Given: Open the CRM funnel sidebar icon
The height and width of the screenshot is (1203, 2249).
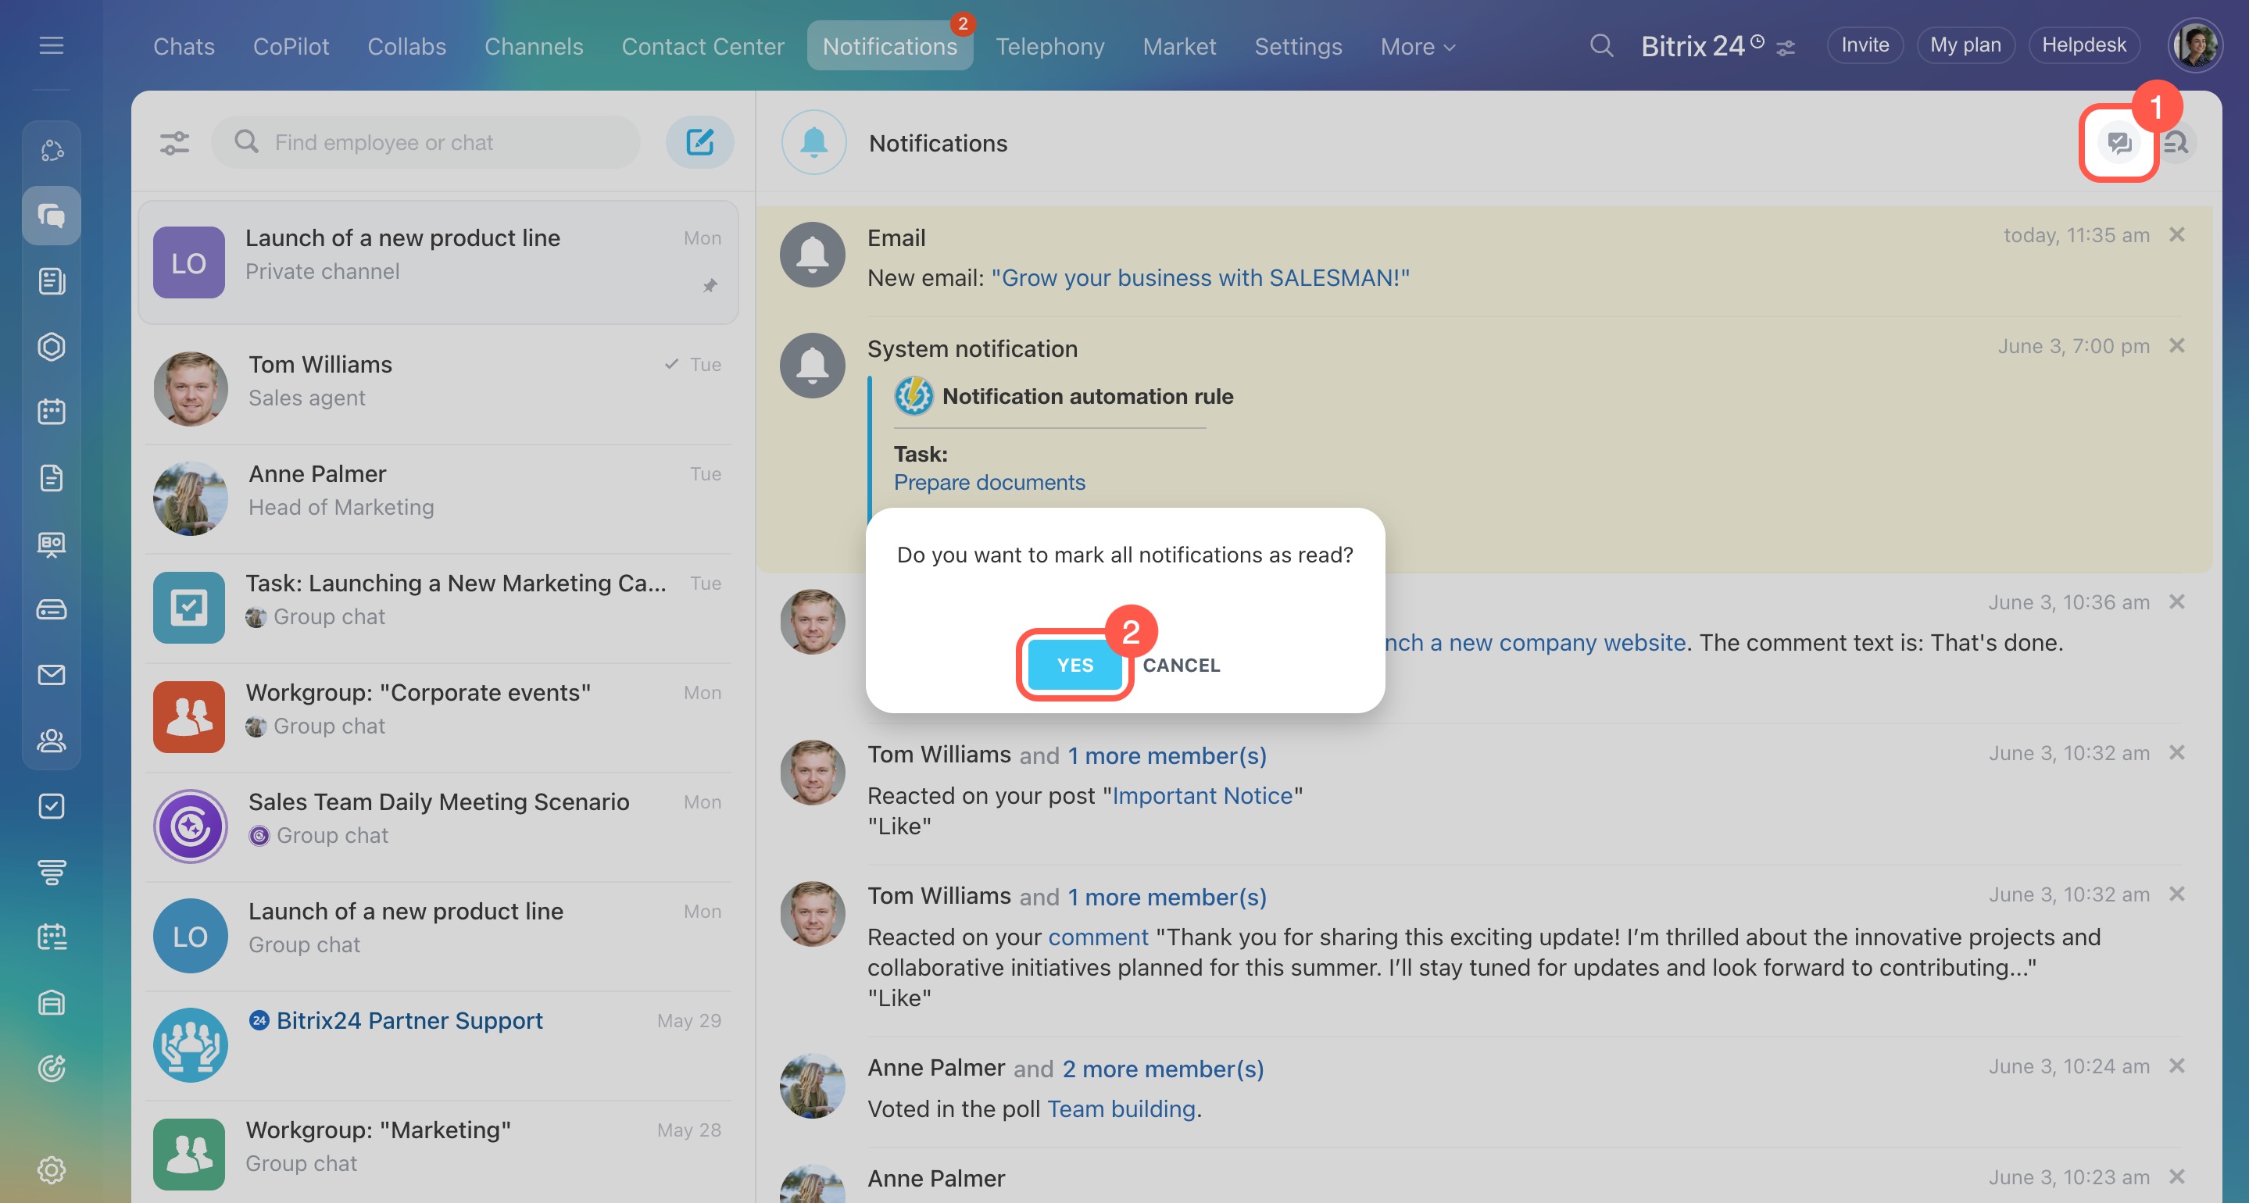Looking at the screenshot, I should (52, 871).
